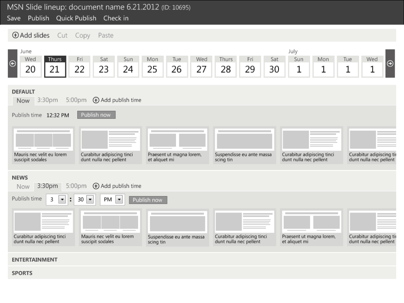Click the document ID 10695 text

pyautogui.click(x=176, y=7)
